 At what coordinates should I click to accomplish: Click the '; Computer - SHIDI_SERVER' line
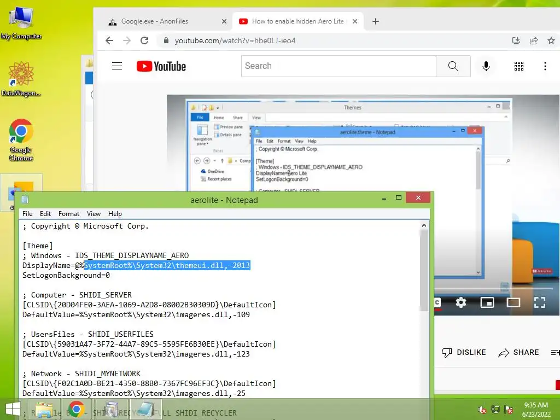tap(77, 295)
